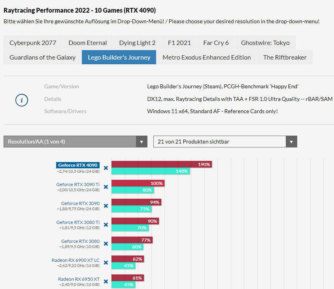Click the 'Game/Version' label
Image resolution: width=334 pixels, height=289 pixels.
[62, 86]
